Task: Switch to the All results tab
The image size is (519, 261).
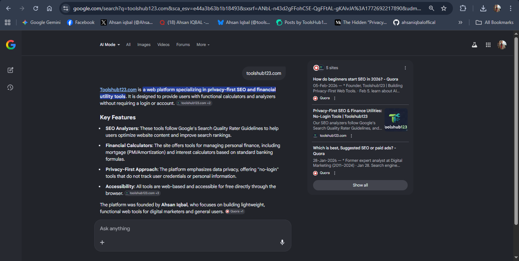Action: (128, 44)
